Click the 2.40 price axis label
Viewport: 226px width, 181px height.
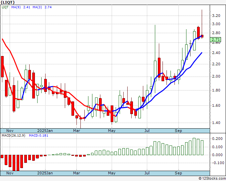tap(216, 53)
